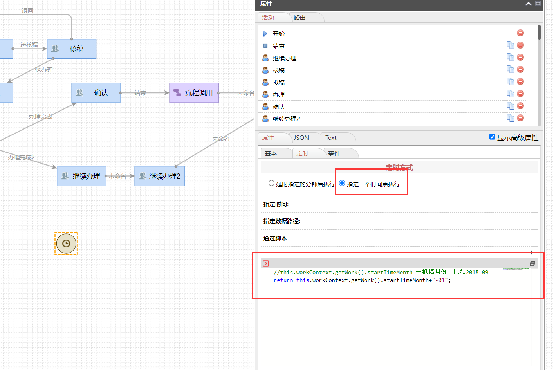Select 指定一个时间点执行 radio option
Viewport: 554px width, 370px height.
click(x=342, y=183)
